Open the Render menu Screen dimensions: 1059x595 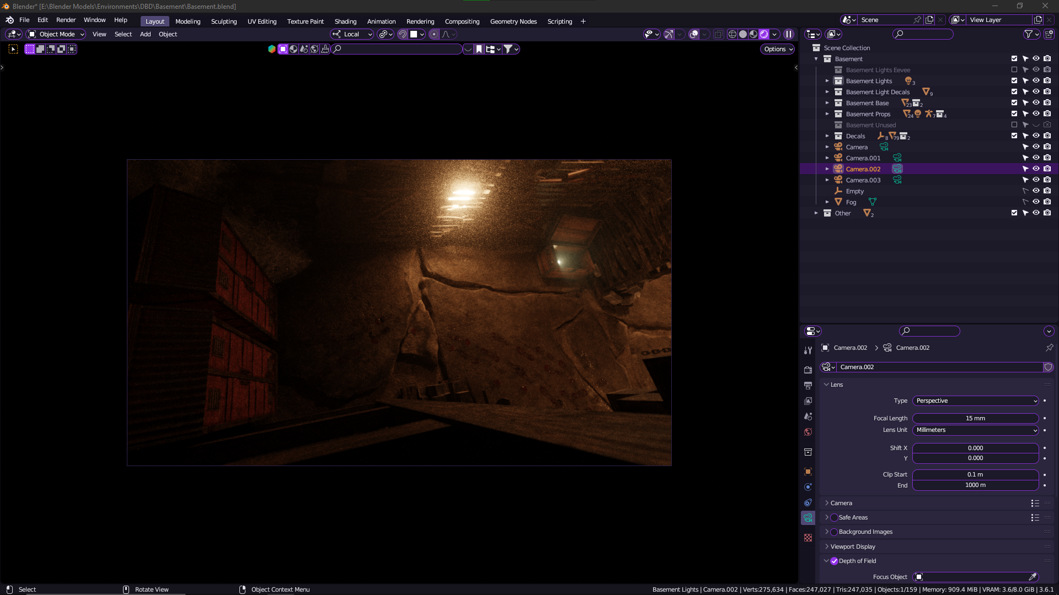[x=66, y=20]
